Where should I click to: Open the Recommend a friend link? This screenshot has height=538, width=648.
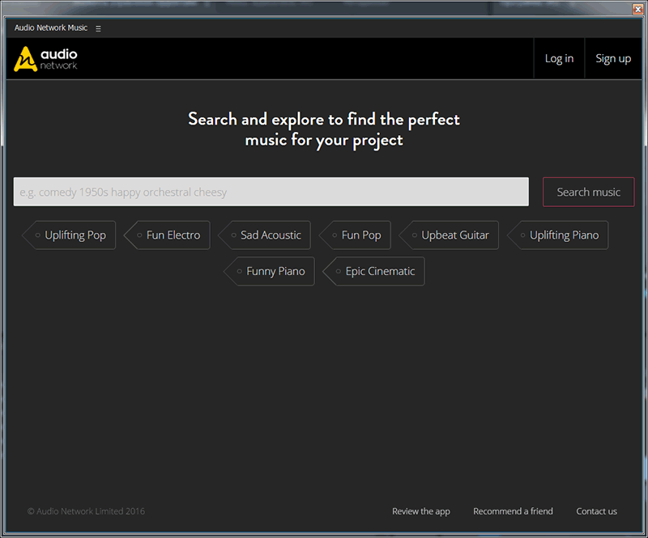click(513, 511)
